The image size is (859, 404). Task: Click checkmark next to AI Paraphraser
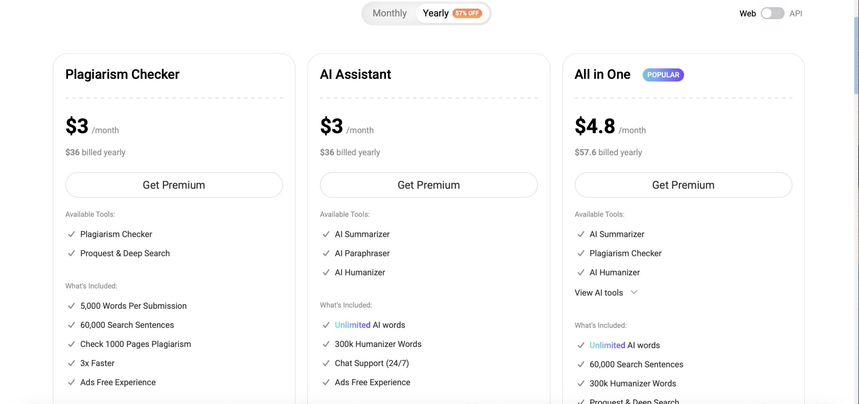(326, 253)
